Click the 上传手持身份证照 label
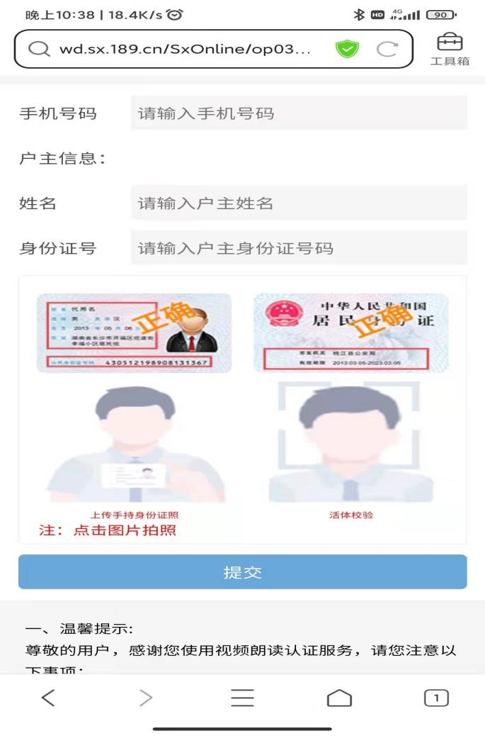The width and height of the screenshot is (485, 736). coord(135,515)
